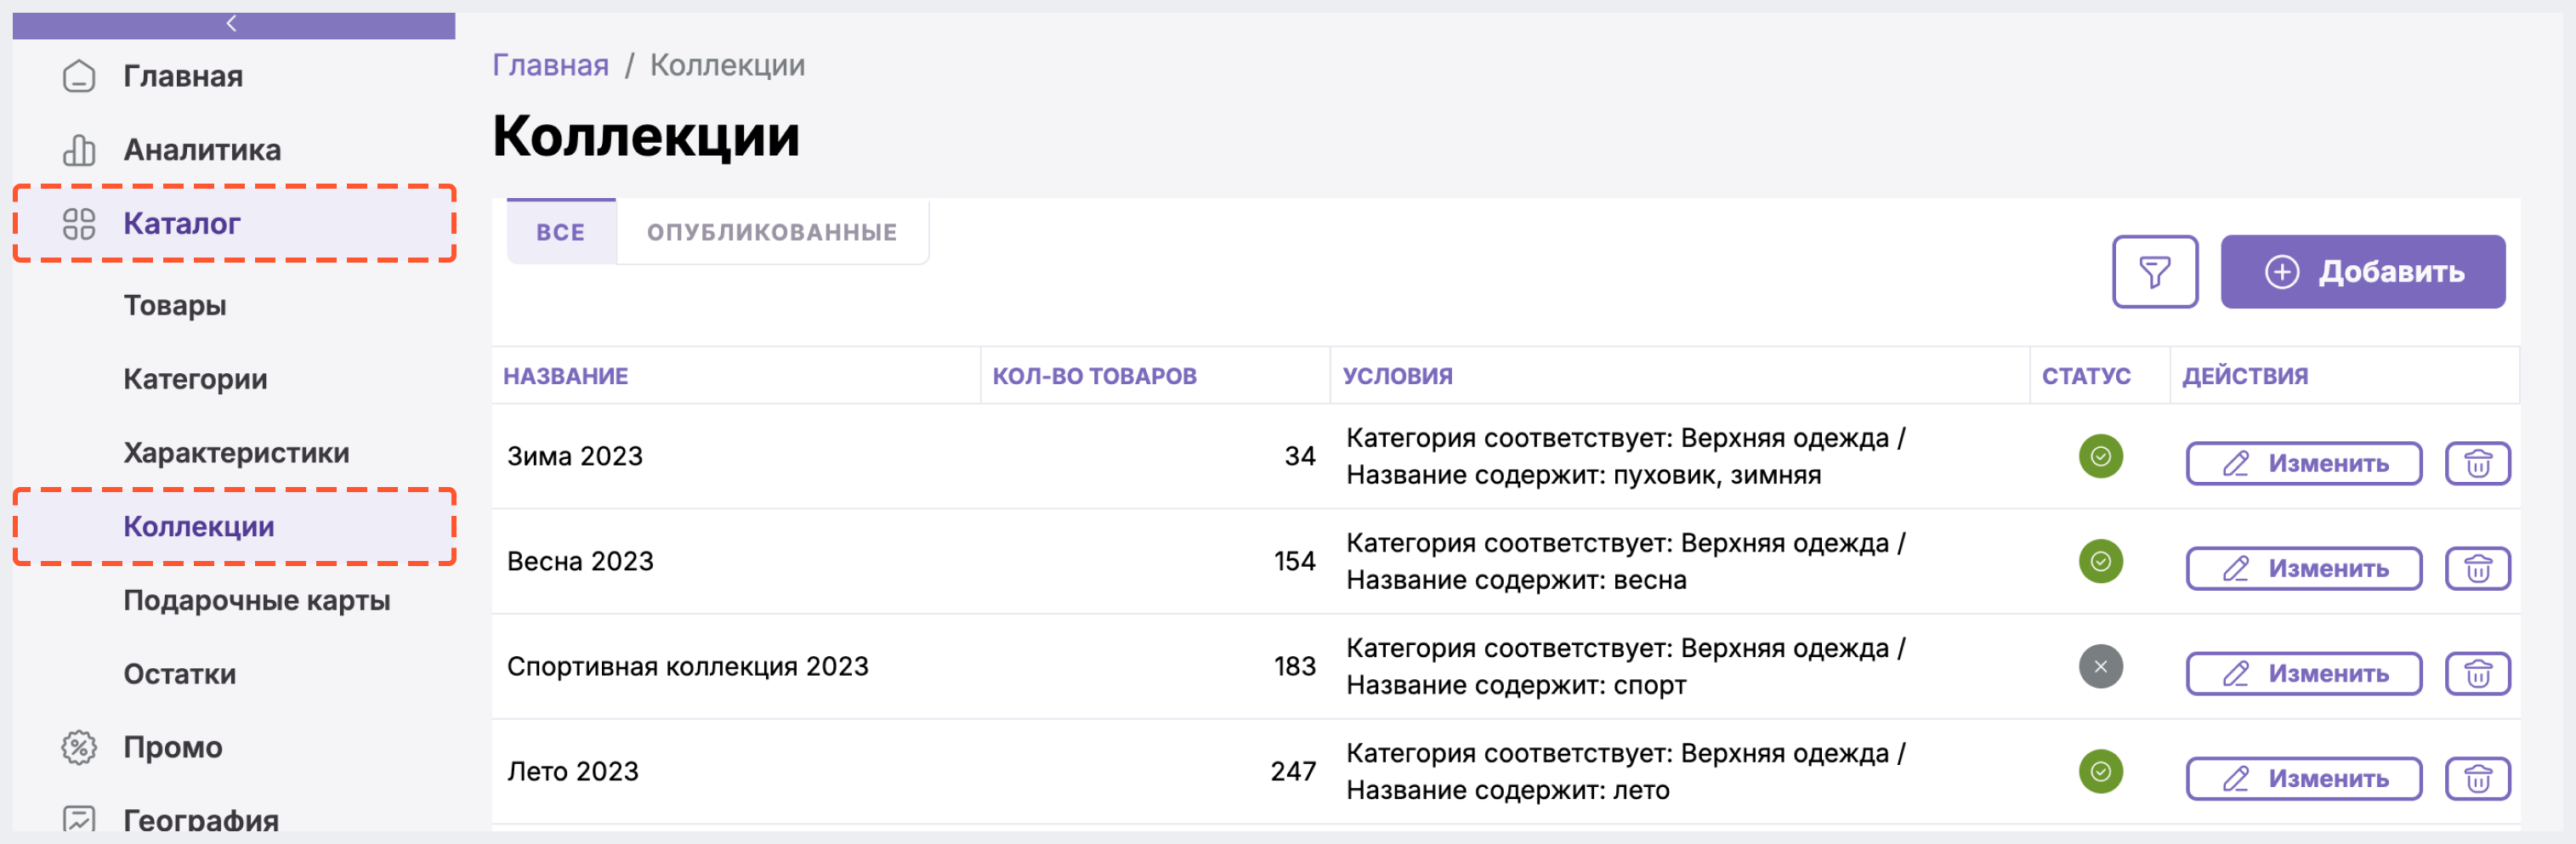This screenshot has height=844, width=2576.
Task: Click green status icon for Лето 2023
Action: pos(2100,771)
